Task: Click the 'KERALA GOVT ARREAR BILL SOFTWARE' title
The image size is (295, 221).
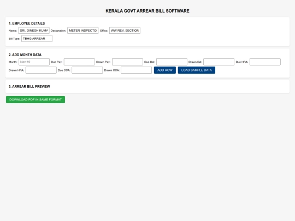Action: (x=147, y=11)
